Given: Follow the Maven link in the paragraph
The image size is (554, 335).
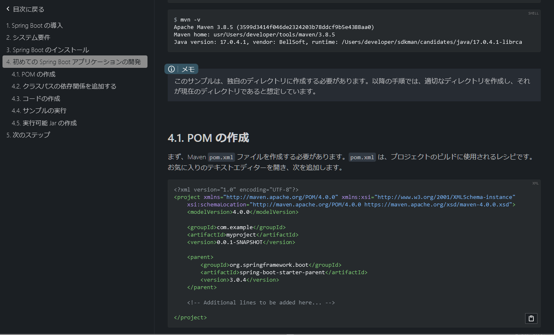Looking at the screenshot, I should (x=196, y=157).
